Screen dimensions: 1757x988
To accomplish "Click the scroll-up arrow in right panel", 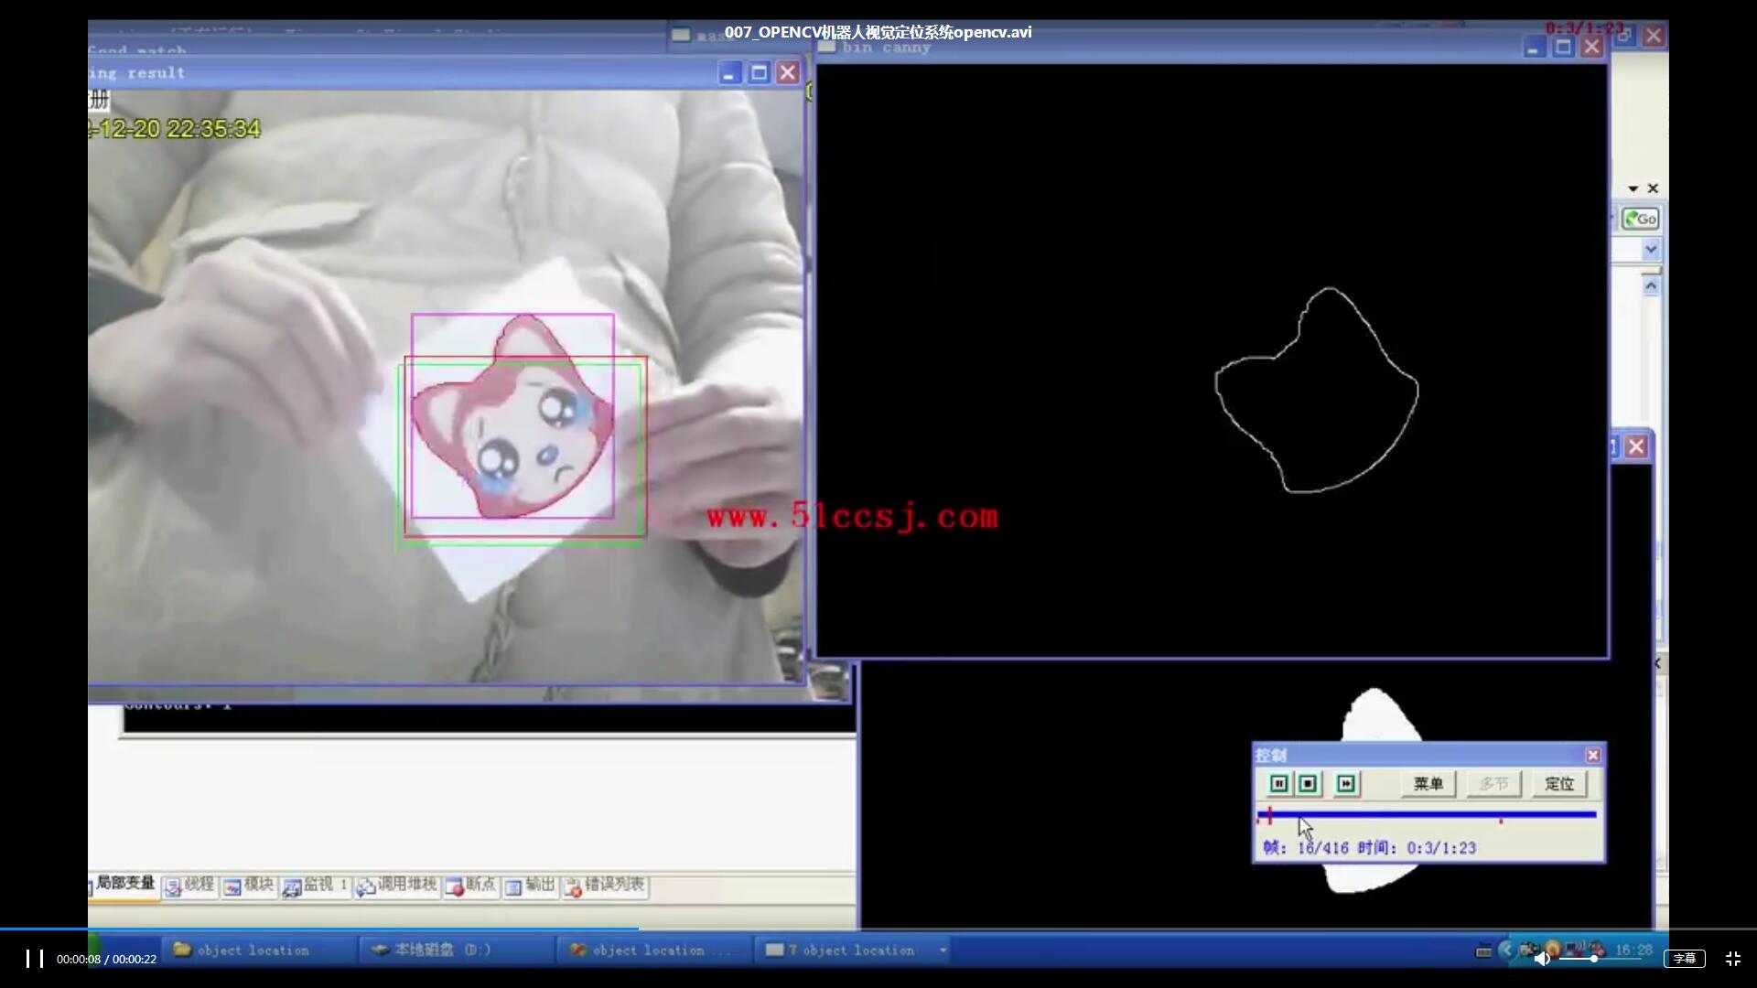I will click(x=1651, y=285).
